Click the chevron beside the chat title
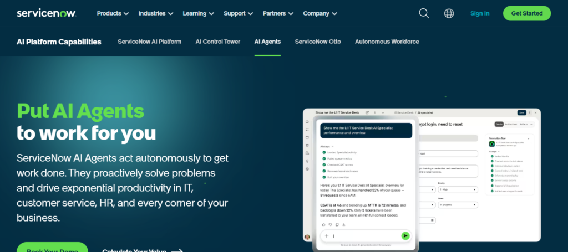568x252 pixels. 383,112
